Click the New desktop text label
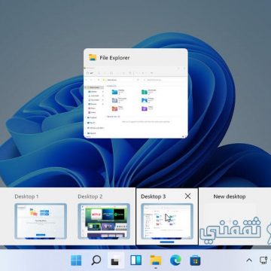271x271 pixels. click(x=230, y=196)
